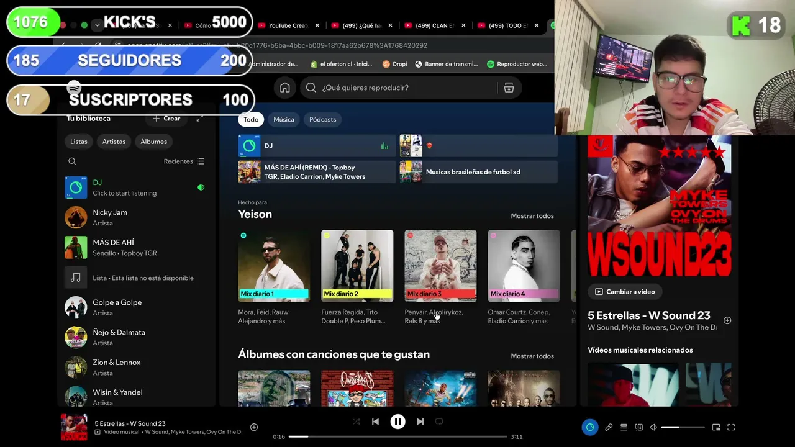Screen dimensions: 795x447
Task: Add 5 Estrellas to library in bottom bar
Action: [254, 427]
